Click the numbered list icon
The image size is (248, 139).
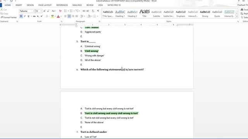(x=71, y=11)
